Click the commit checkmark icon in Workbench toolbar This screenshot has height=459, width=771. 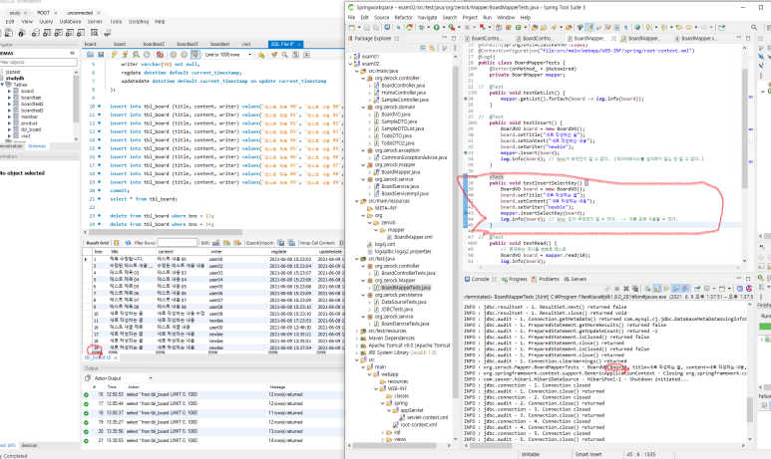pos(174,55)
